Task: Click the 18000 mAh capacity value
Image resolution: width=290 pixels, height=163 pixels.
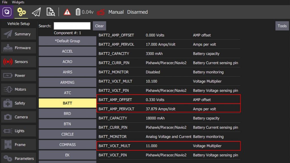Action: tap(155, 118)
